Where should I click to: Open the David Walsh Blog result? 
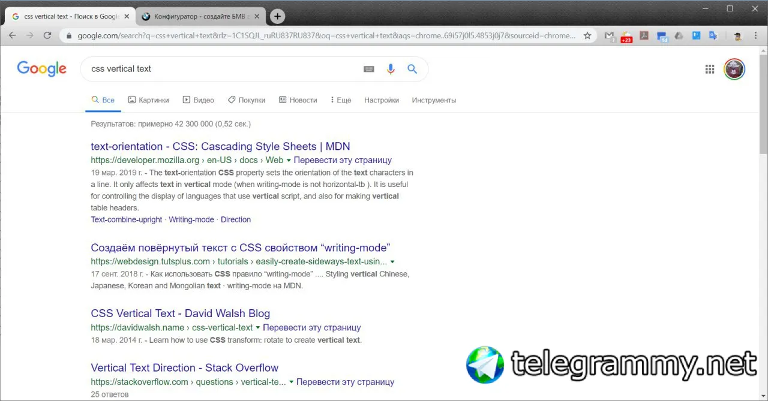coord(180,313)
